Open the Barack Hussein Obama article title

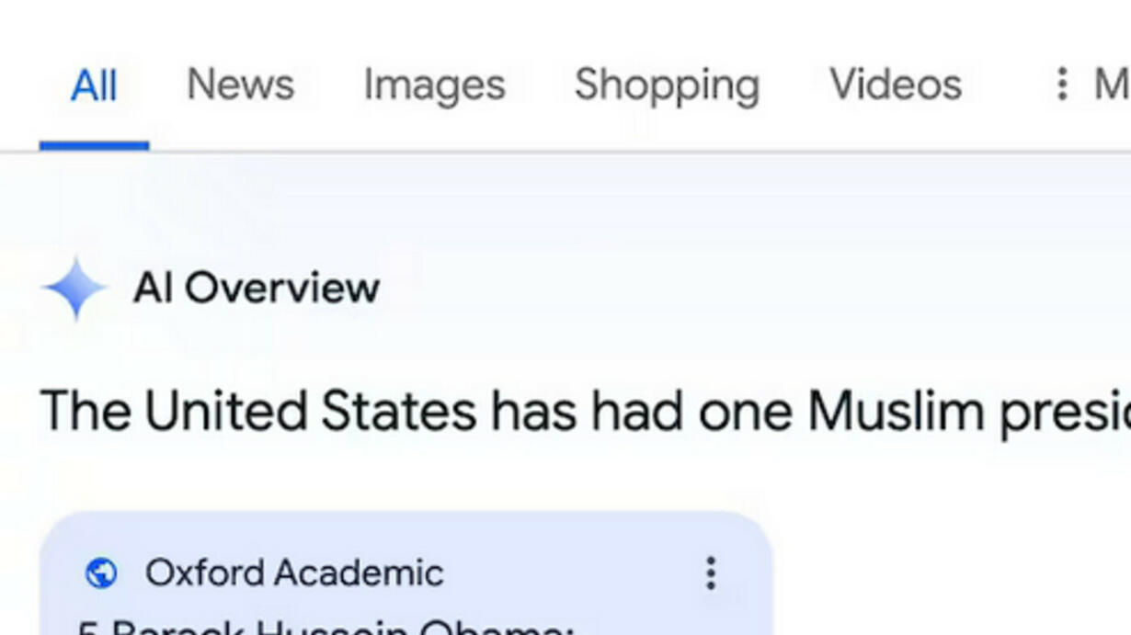coord(326,628)
